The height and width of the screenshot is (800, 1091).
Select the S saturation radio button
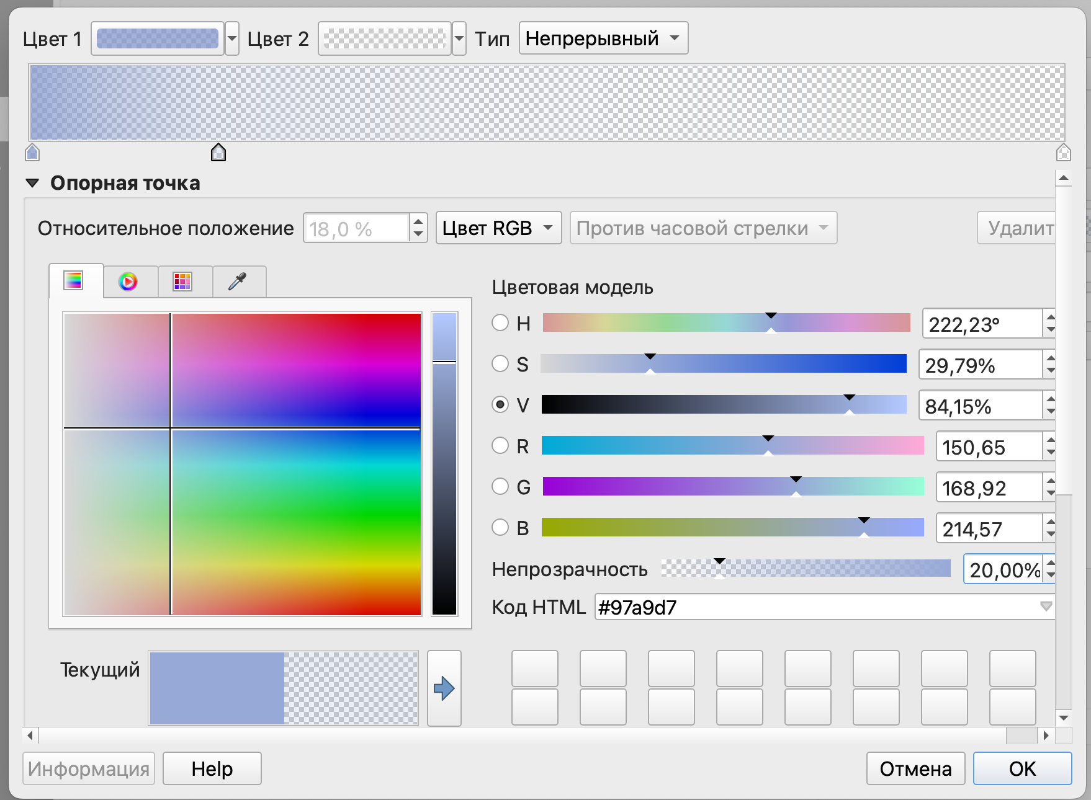pyautogui.click(x=500, y=364)
